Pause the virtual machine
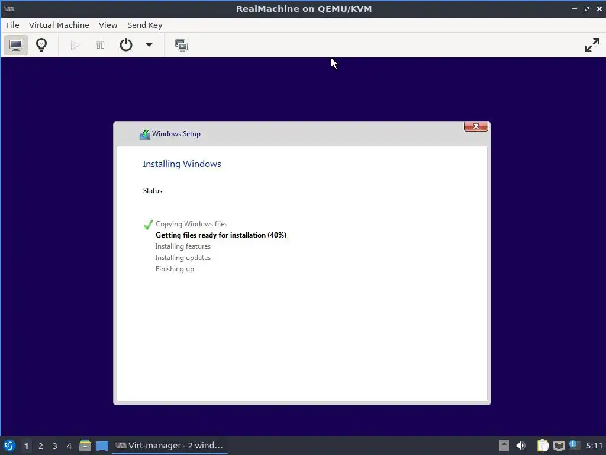Image resolution: width=606 pixels, height=455 pixels. 101,45
